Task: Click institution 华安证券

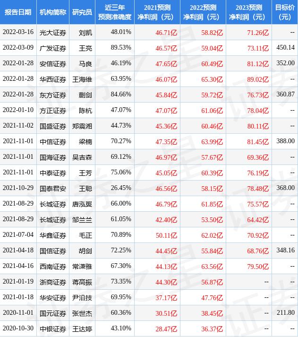Action: coord(53,298)
